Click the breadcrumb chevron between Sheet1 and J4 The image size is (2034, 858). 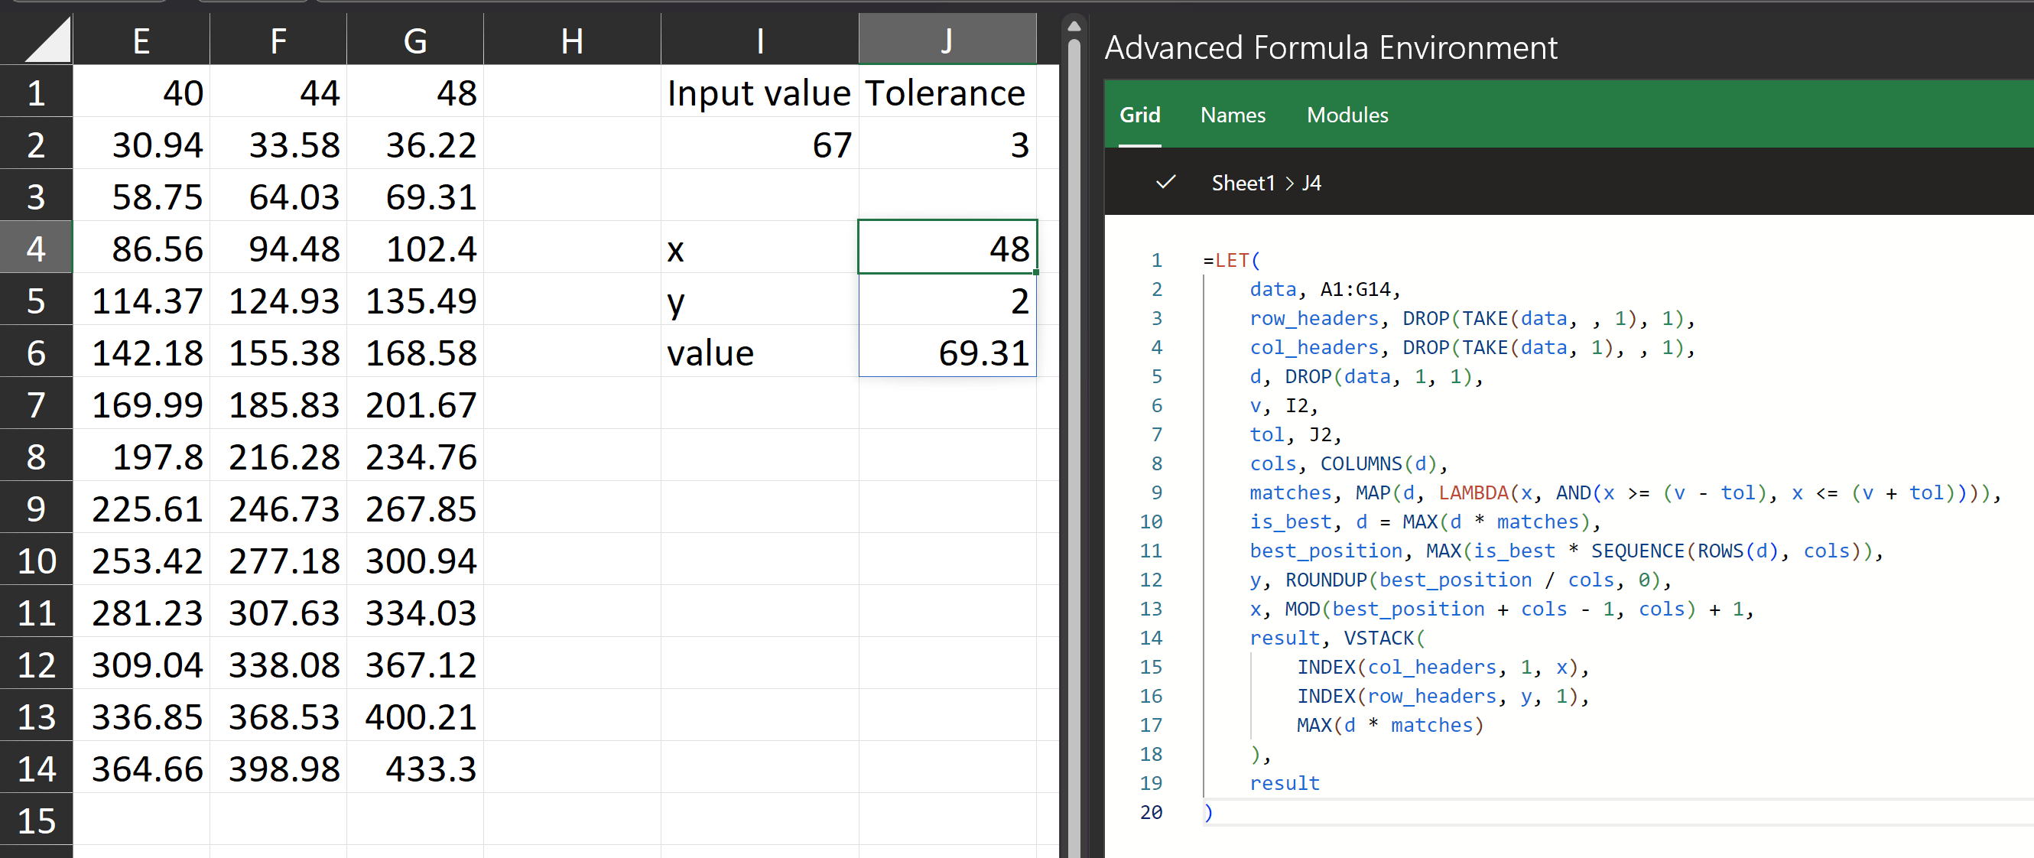pos(1288,183)
